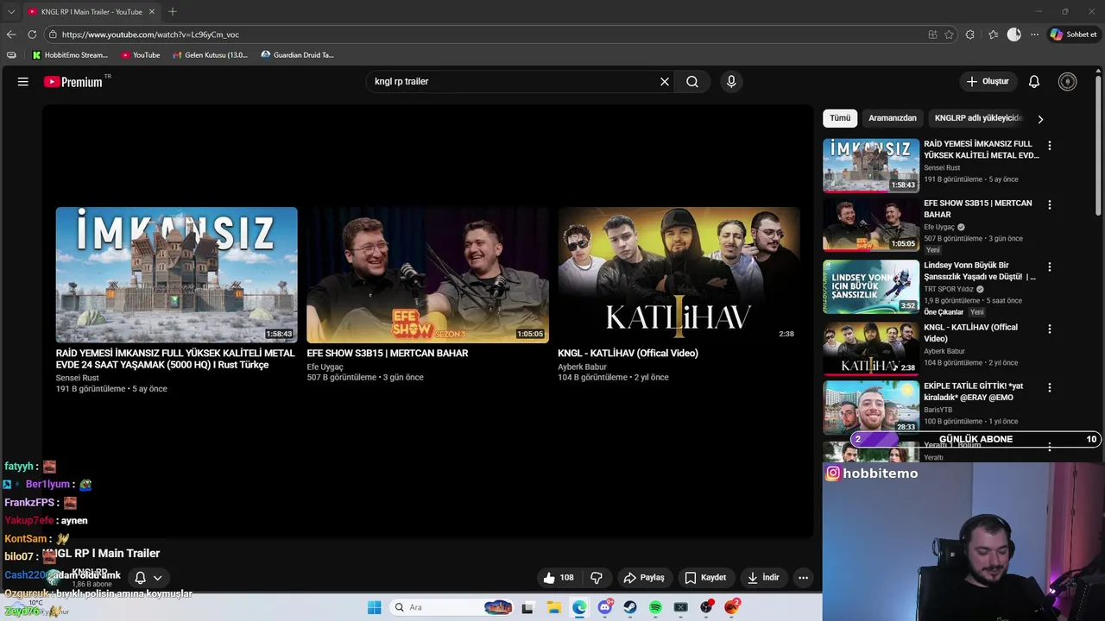The width and height of the screenshot is (1105, 621).
Task: Open Discord from the taskbar
Action: tap(605, 607)
